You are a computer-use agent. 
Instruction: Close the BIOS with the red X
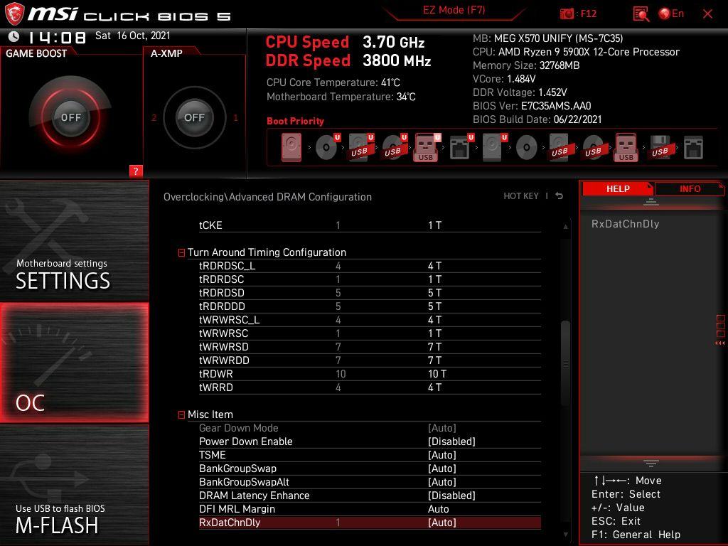click(707, 14)
